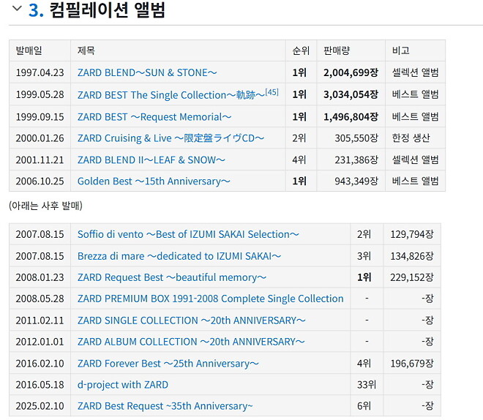Click the date 2012.01.01
The image size is (483, 420).
pyautogui.click(x=40, y=342)
